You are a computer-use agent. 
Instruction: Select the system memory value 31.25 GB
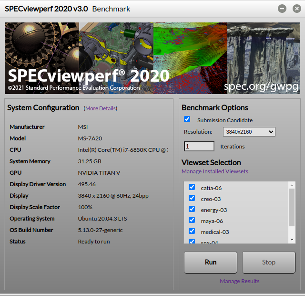click(90, 161)
